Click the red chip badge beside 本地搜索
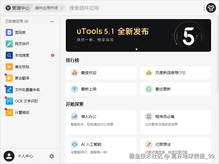The height and width of the screenshot is (164, 219). 53,55
